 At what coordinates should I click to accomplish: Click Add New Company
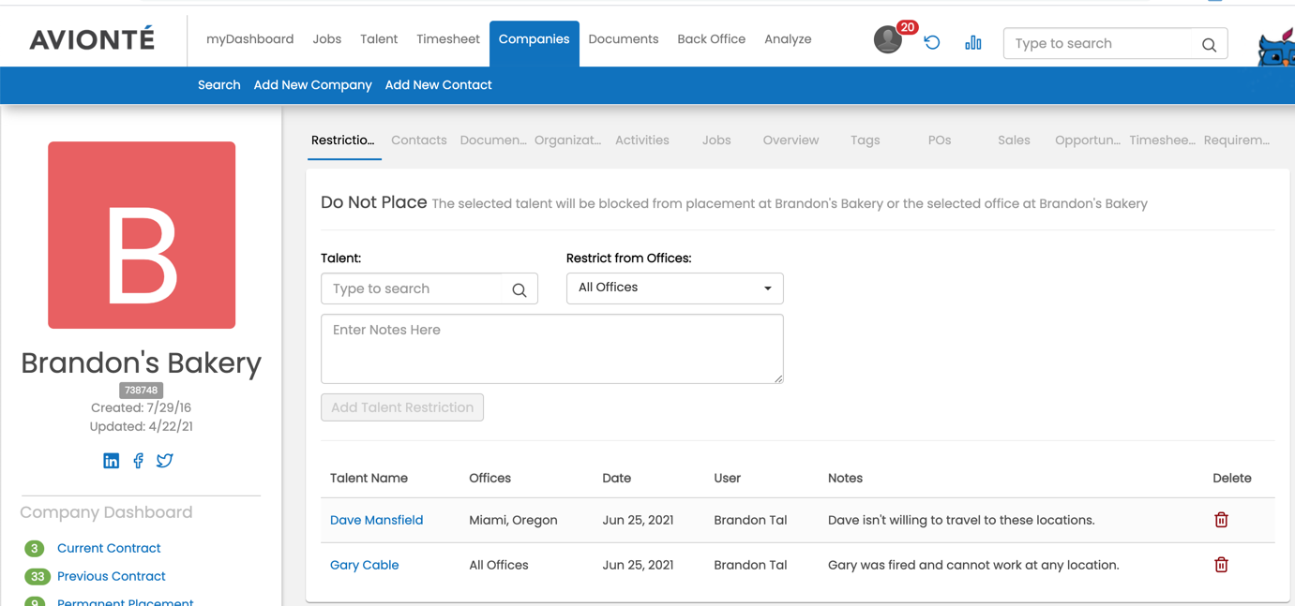click(313, 85)
